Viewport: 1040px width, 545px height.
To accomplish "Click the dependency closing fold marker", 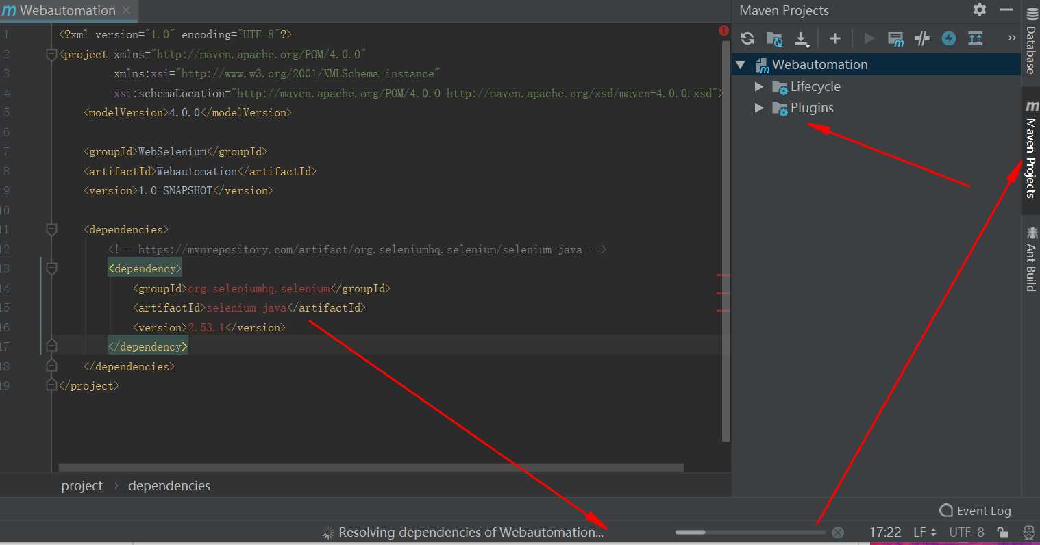I will 51,346.
